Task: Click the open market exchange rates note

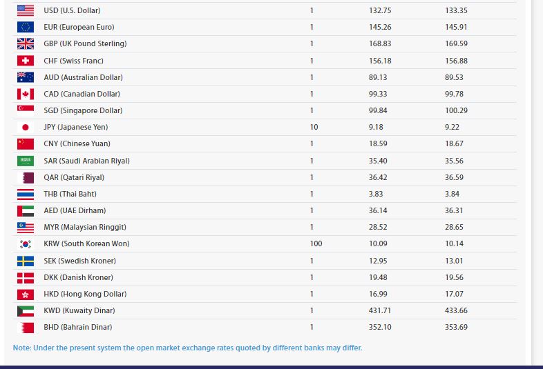Action: 187,348
